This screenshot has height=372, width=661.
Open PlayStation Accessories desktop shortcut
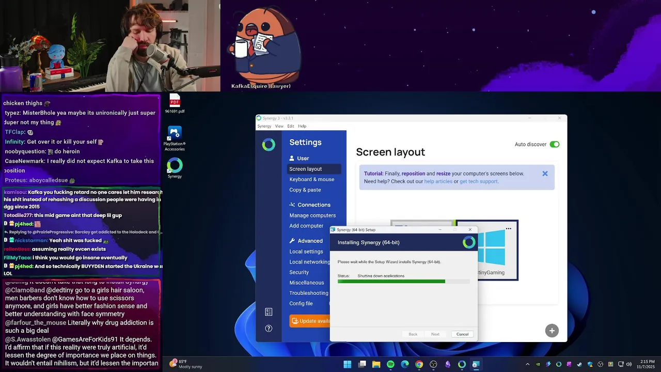point(175,139)
